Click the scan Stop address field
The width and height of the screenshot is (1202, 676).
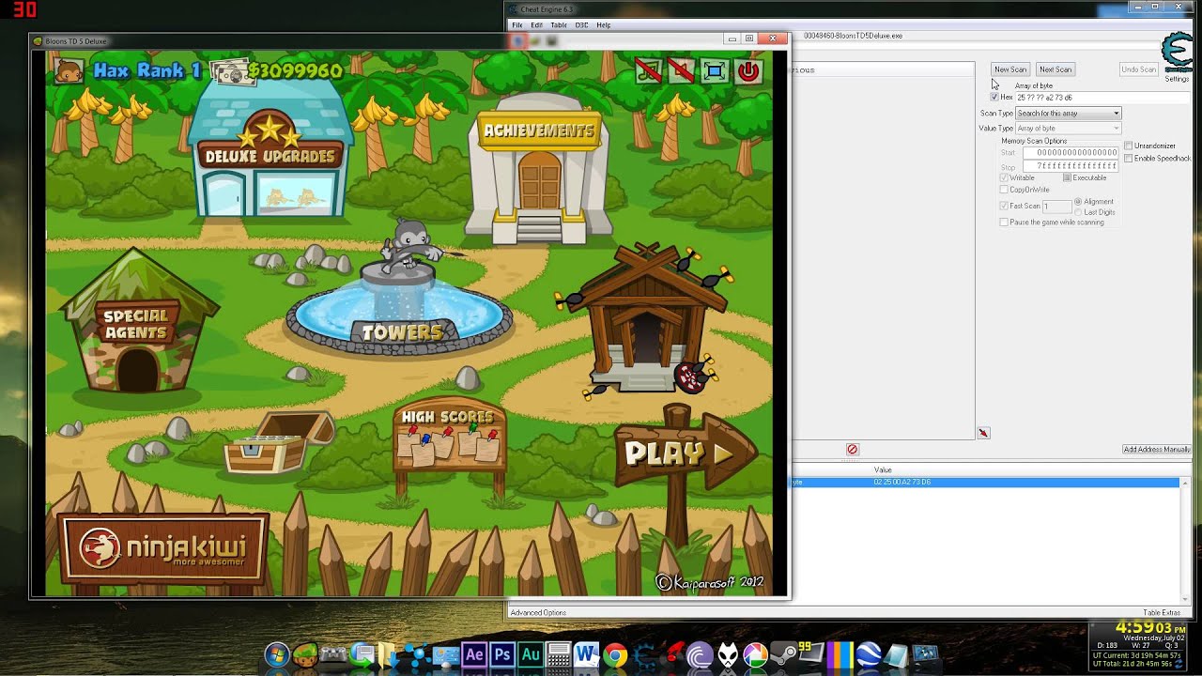point(1071,166)
